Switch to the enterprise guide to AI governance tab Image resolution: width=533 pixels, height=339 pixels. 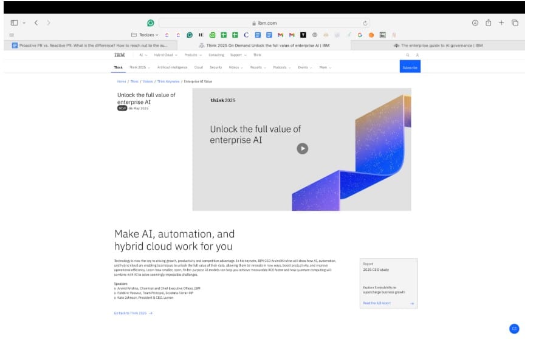pyautogui.click(x=438, y=45)
